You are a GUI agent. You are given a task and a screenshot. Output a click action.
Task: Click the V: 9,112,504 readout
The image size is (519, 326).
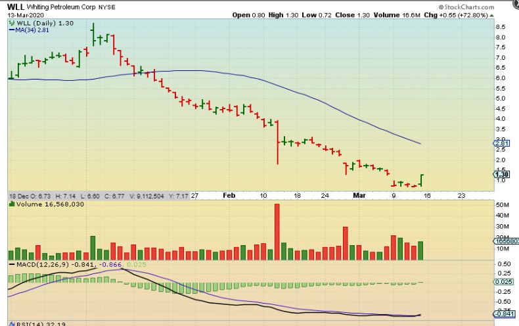point(147,196)
